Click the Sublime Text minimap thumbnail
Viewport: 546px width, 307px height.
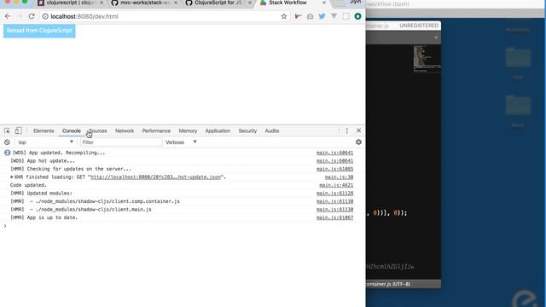click(427, 58)
